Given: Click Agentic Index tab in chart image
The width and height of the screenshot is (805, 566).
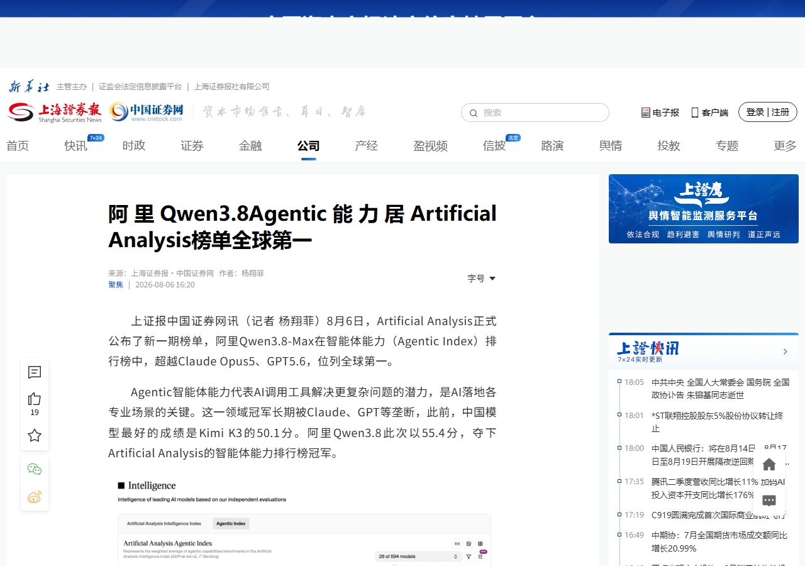Looking at the screenshot, I should pos(230,523).
